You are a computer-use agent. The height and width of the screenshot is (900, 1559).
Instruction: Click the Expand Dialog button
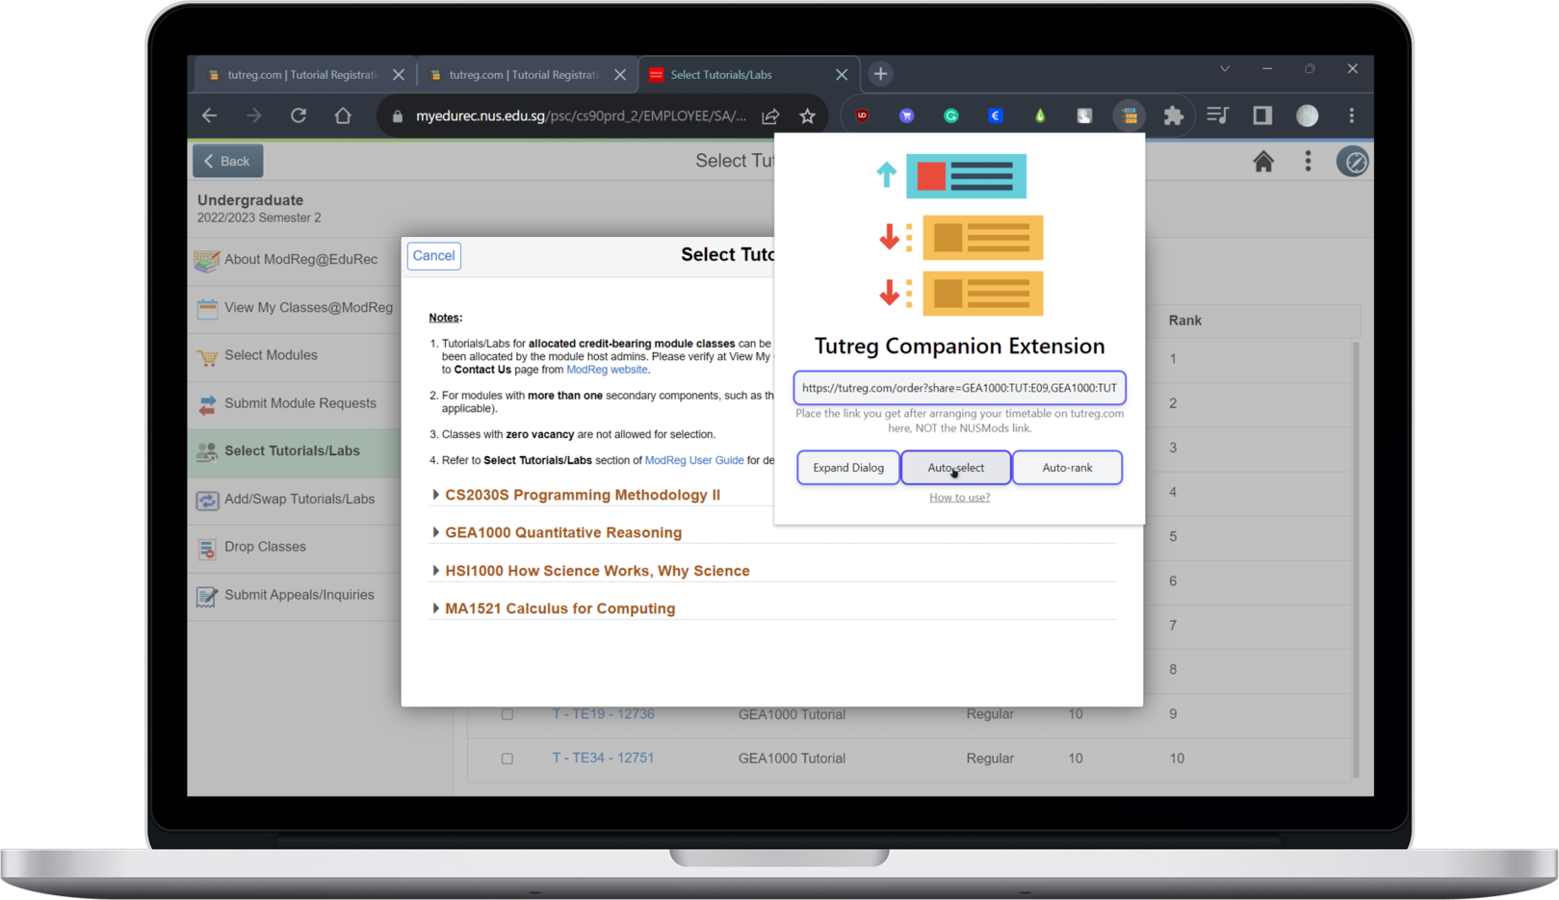(x=847, y=468)
